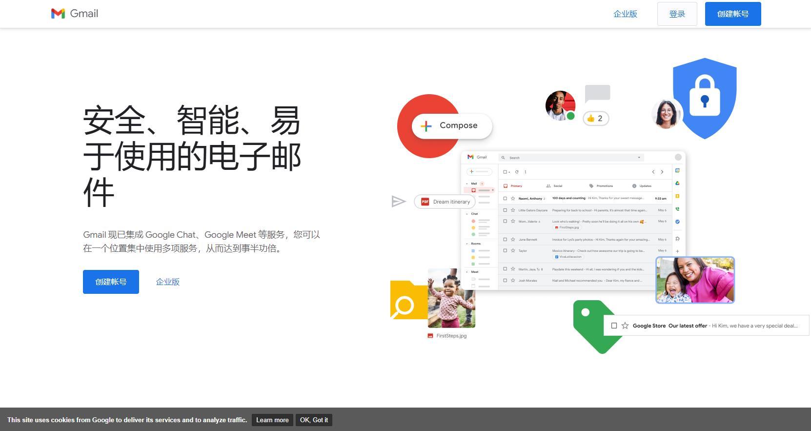Click the magnifier icon in mock search bar

click(503, 158)
